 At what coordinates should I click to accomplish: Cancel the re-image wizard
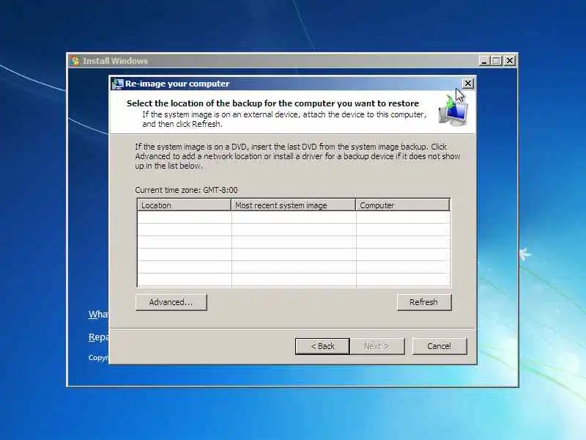pyautogui.click(x=439, y=346)
